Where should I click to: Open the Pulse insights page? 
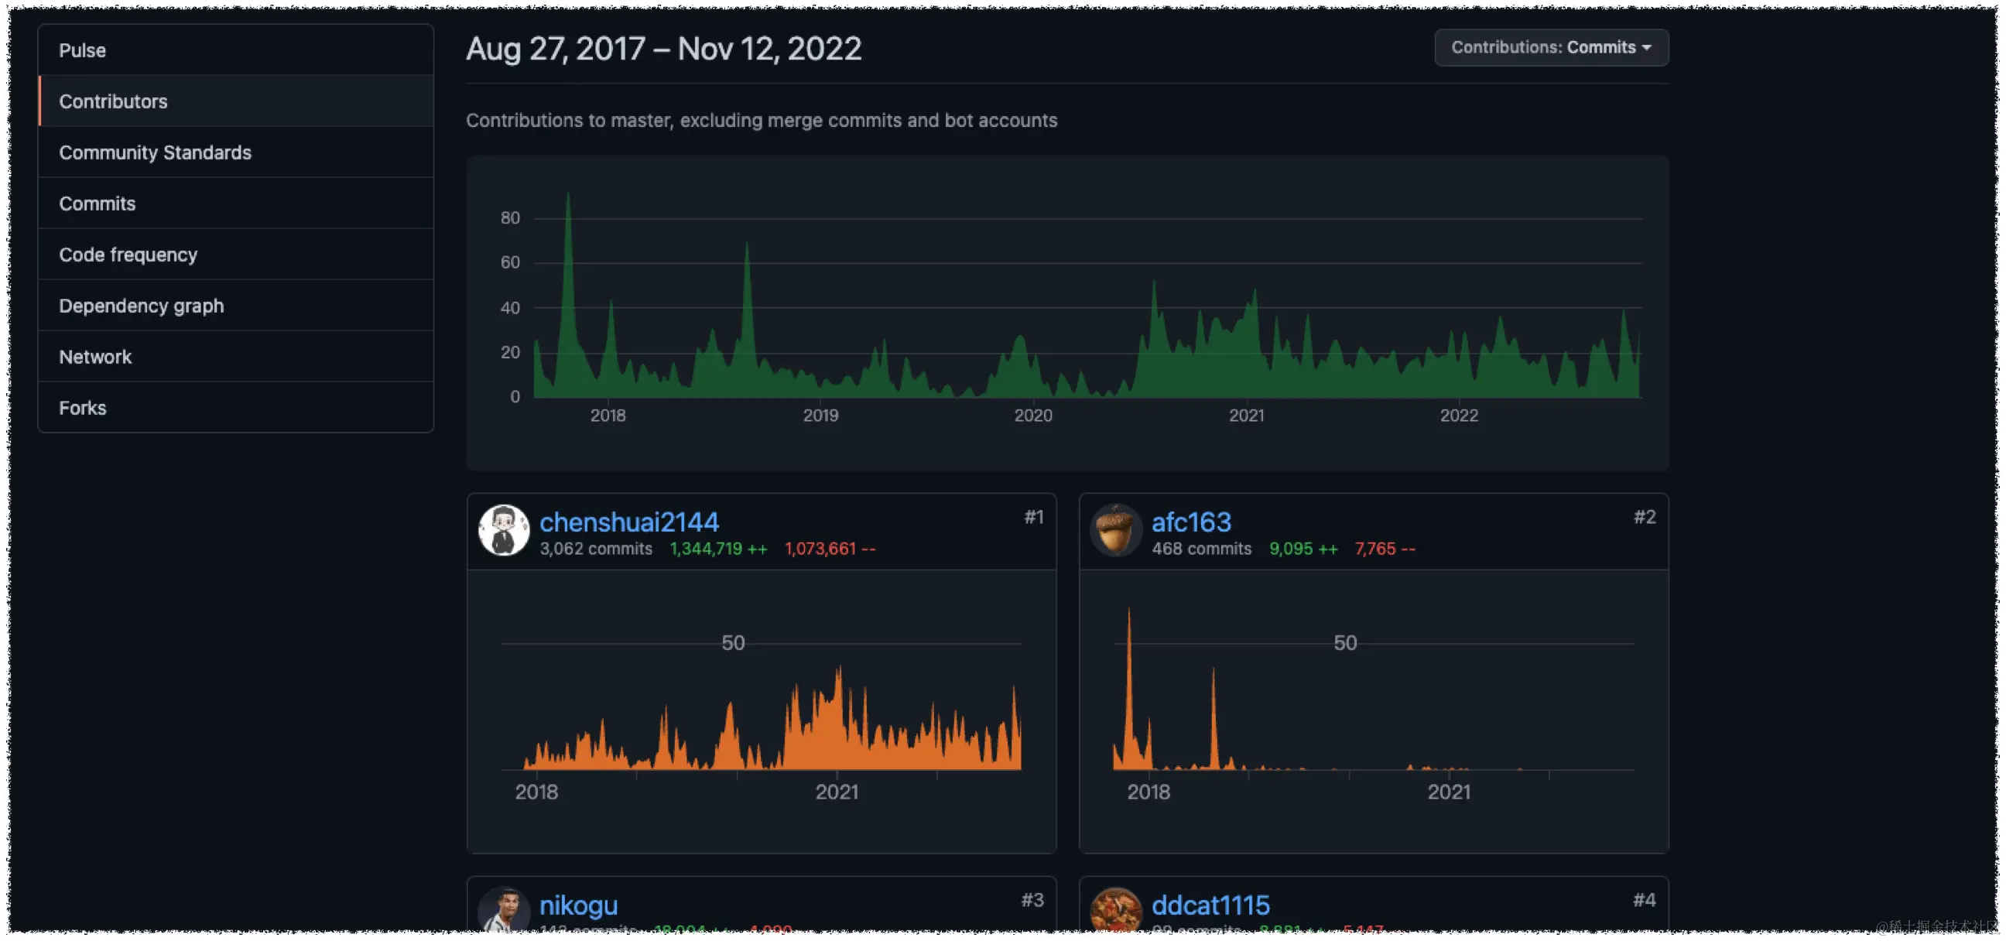(x=83, y=50)
